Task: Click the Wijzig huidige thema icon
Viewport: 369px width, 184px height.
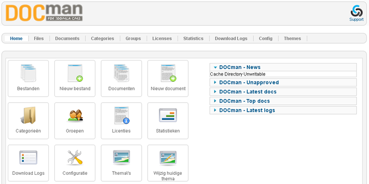Action: tap(168, 157)
